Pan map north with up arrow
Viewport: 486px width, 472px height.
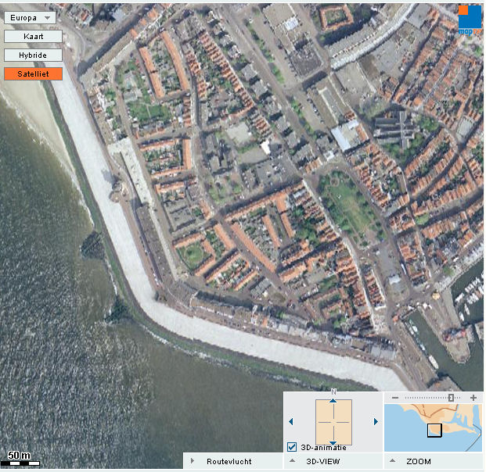point(333,401)
